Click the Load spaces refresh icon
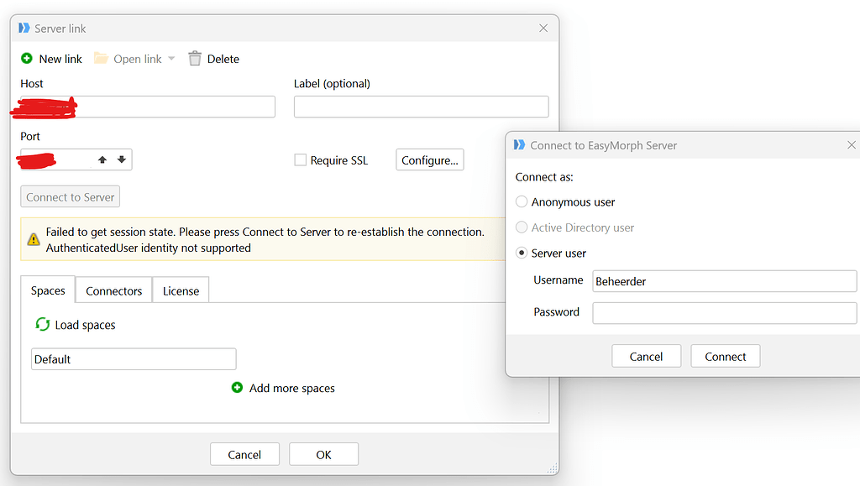This screenshot has width=860, height=486. (x=42, y=324)
